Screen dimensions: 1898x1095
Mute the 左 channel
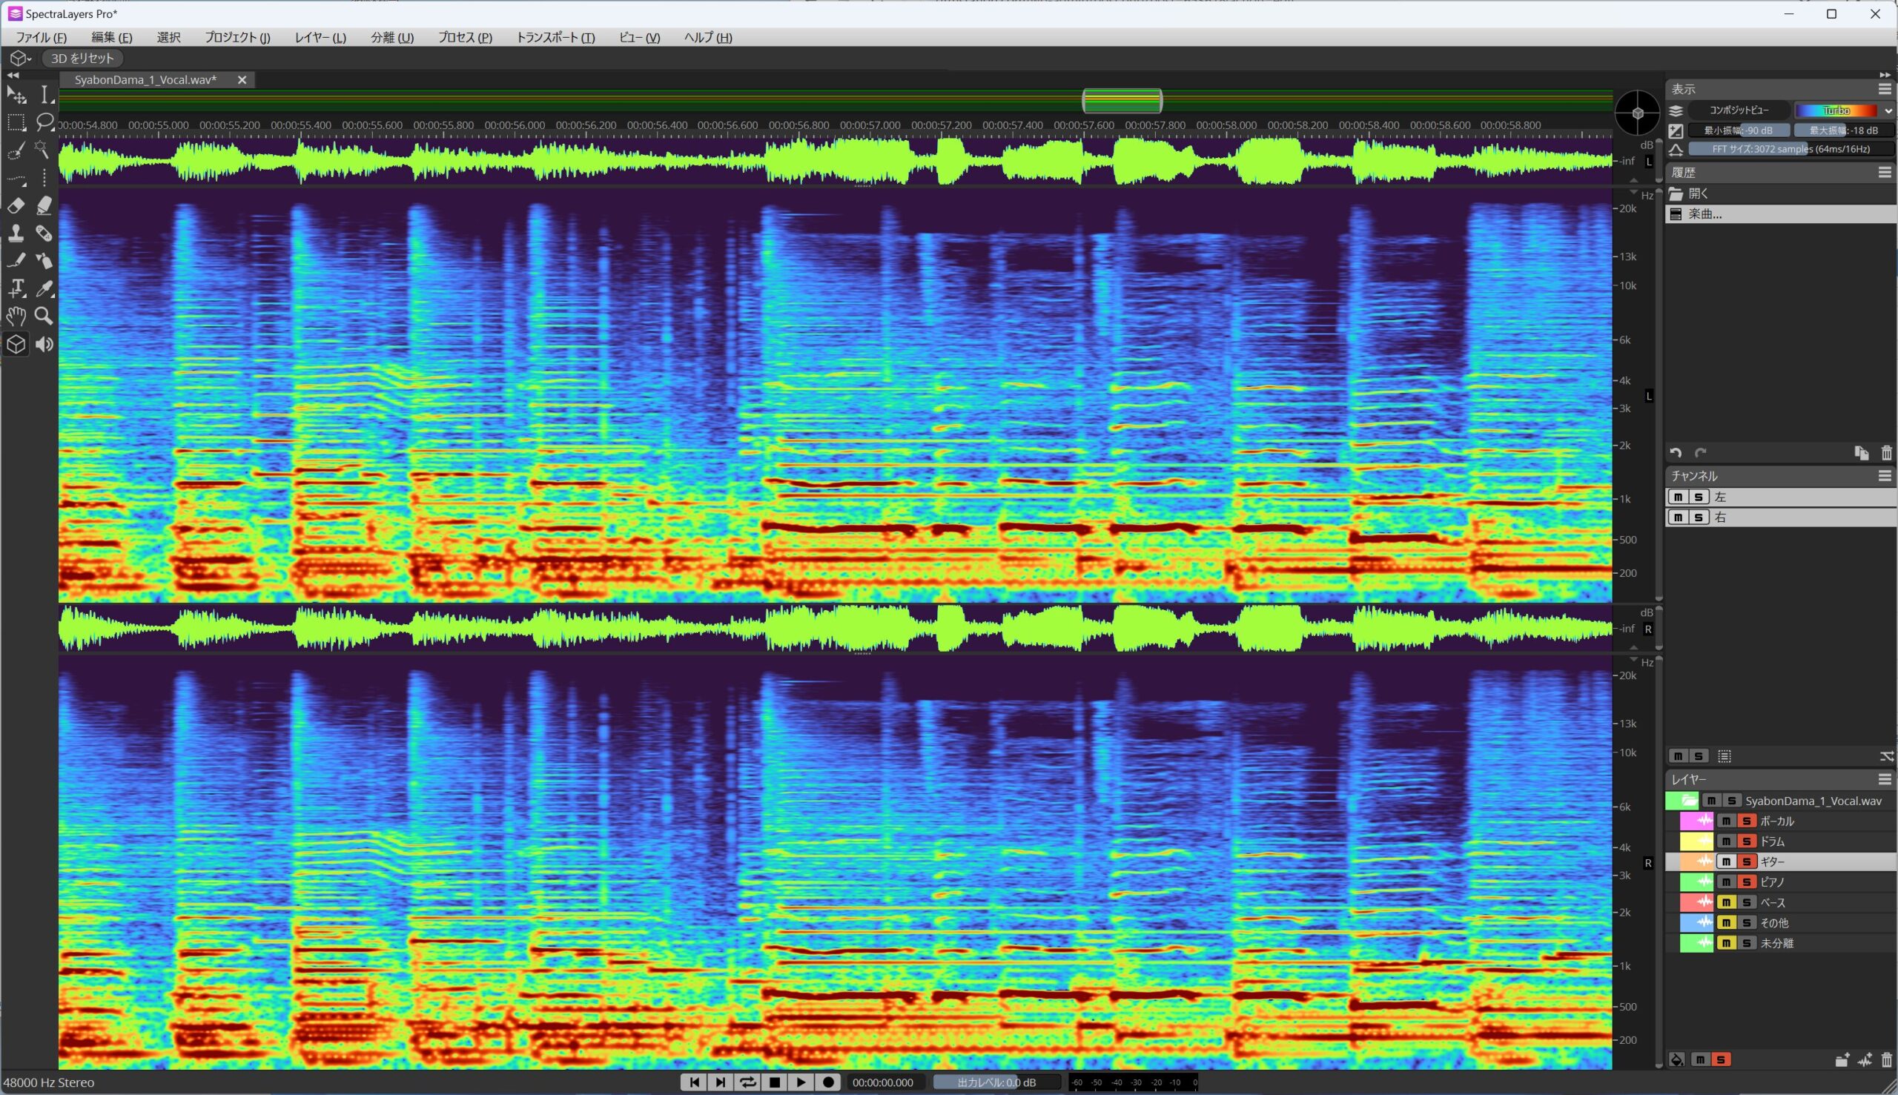(x=1678, y=497)
